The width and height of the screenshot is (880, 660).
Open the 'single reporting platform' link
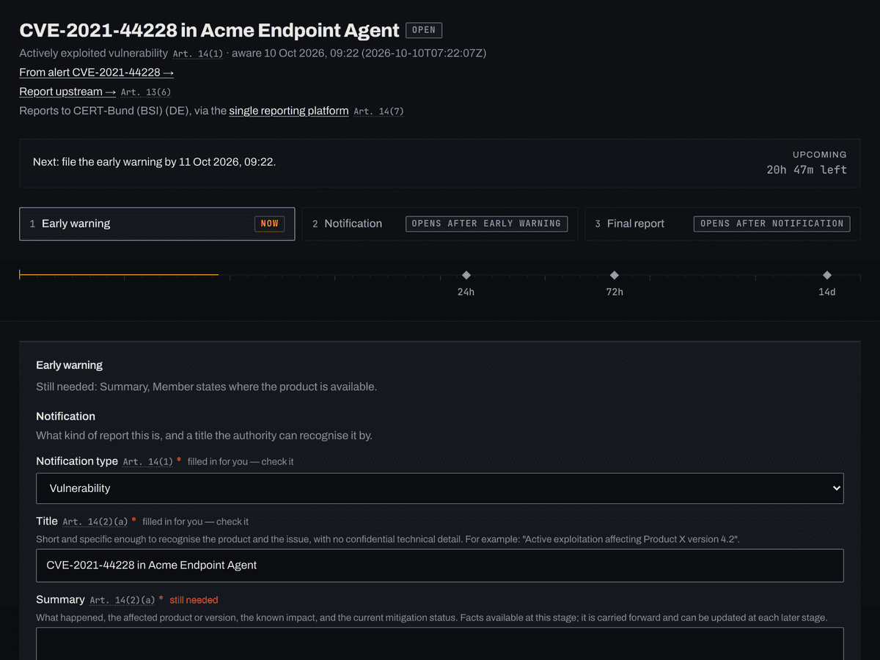pos(289,111)
